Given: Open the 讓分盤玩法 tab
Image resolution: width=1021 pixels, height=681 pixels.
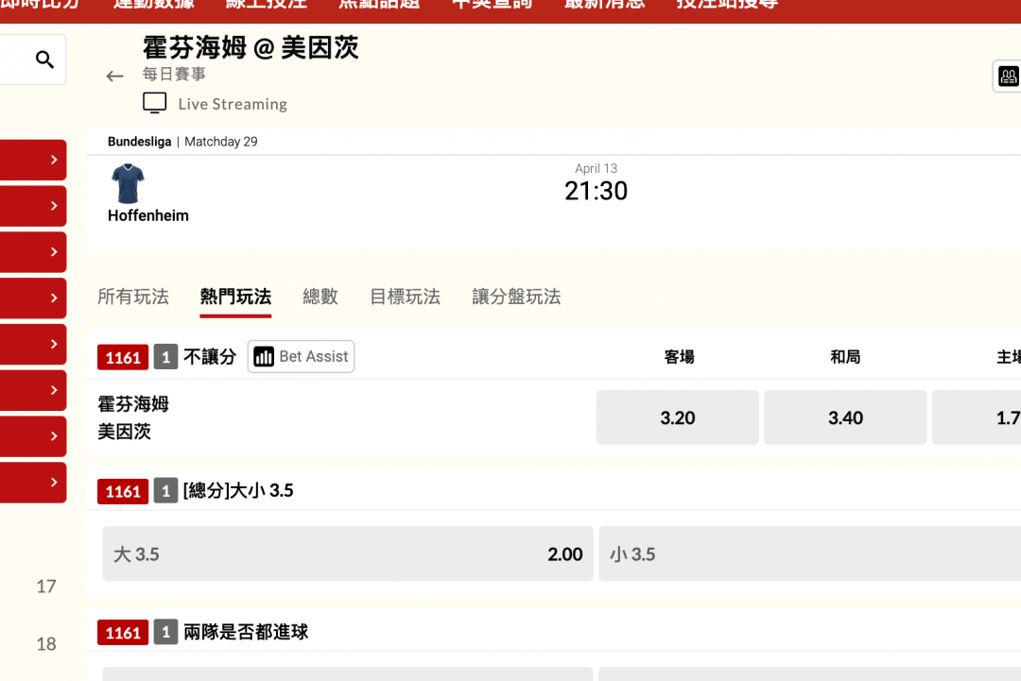Looking at the screenshot, I should (516, 297).
